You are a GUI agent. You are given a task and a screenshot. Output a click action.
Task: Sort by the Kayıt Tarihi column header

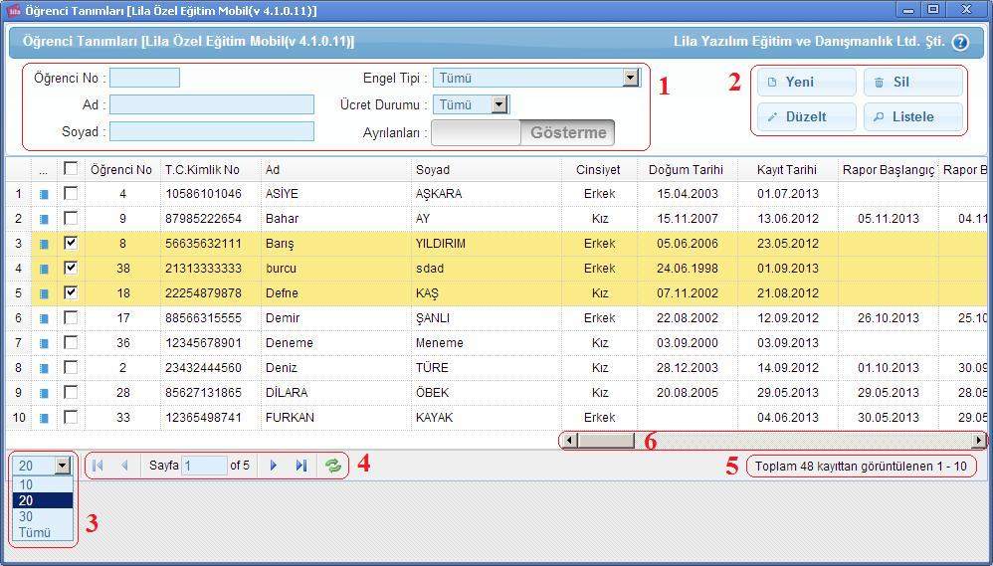point(787,170)
